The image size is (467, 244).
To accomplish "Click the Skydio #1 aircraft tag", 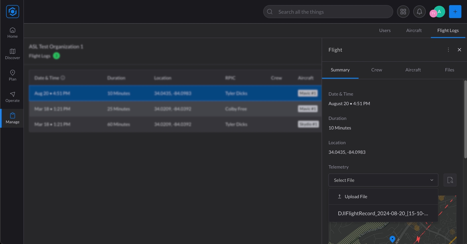I will 308,124.
